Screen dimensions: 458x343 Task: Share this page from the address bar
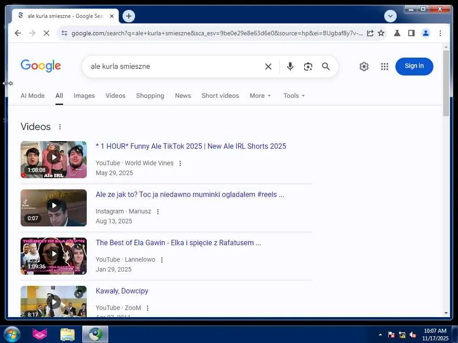coord(370,33)
